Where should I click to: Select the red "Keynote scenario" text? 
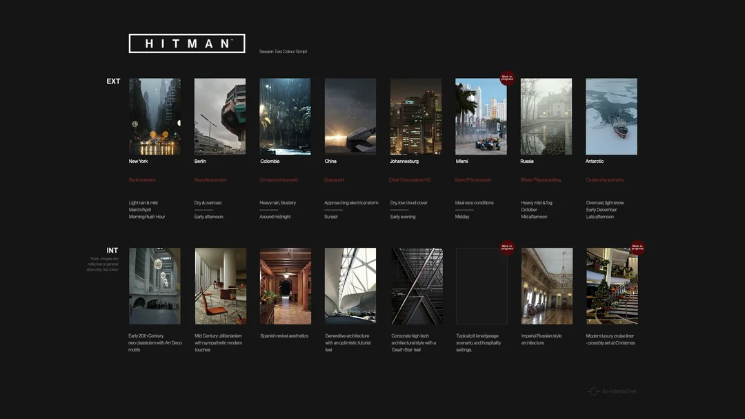pyautogui.click(x=210, y=179)
